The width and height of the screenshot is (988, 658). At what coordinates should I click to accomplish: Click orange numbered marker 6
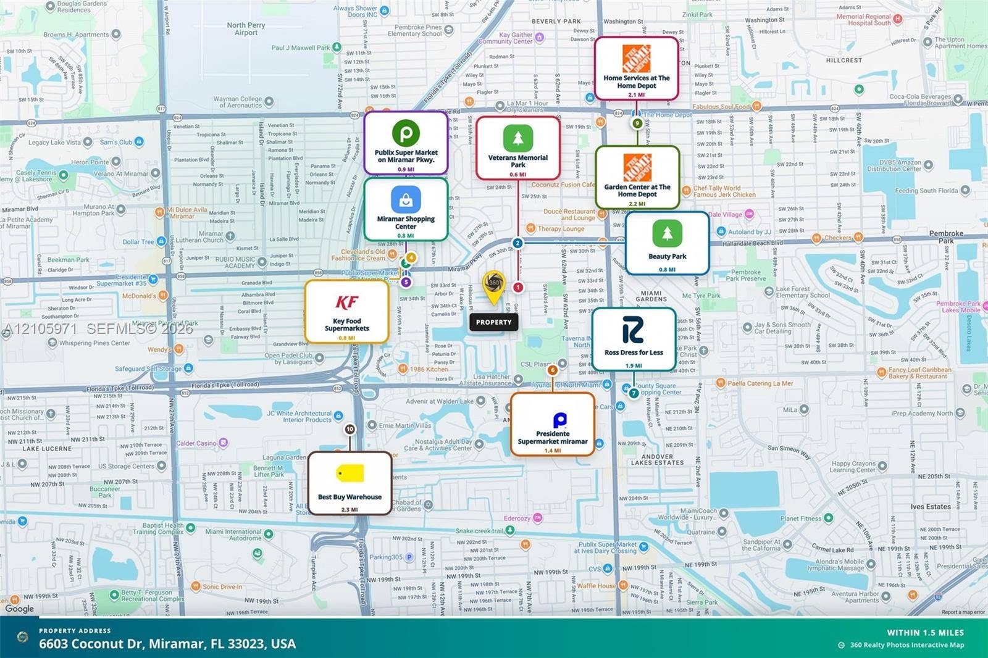point(552,370)
